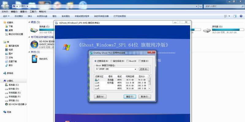Open the change view icon in Explorer

click(x=225, y=16)
